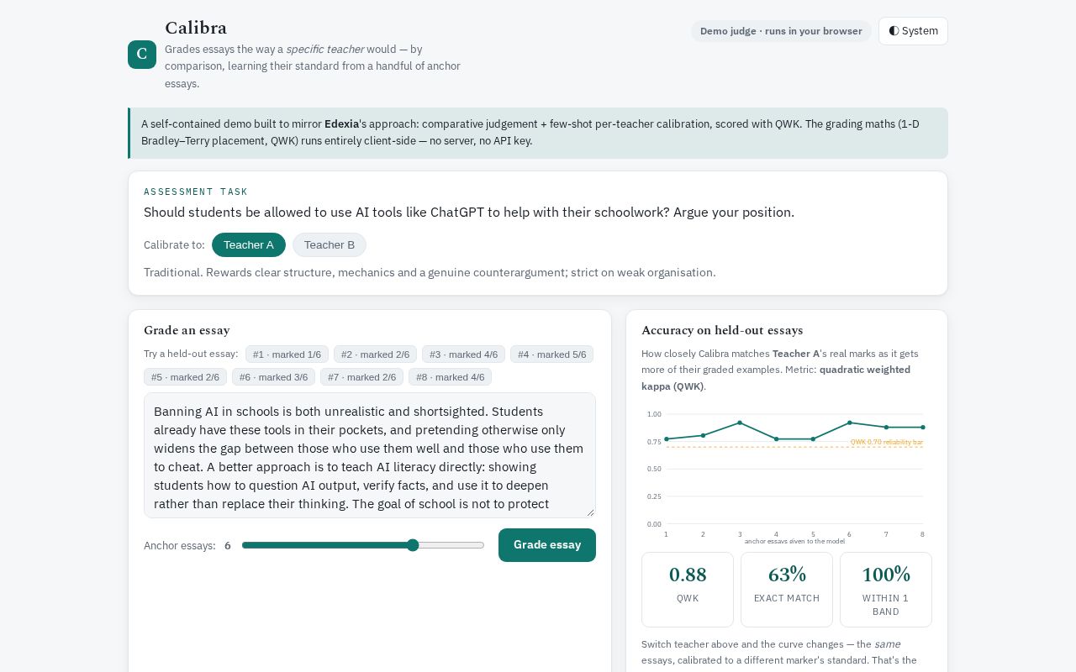The height and width of the screenshot is (672, 1076).
Task: Click the Anchor essays slider handle
Action: point(413,545)
